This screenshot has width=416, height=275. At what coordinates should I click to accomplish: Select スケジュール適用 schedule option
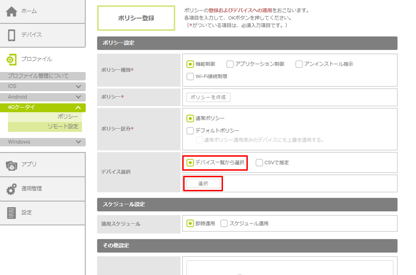[x=224, y=224]
